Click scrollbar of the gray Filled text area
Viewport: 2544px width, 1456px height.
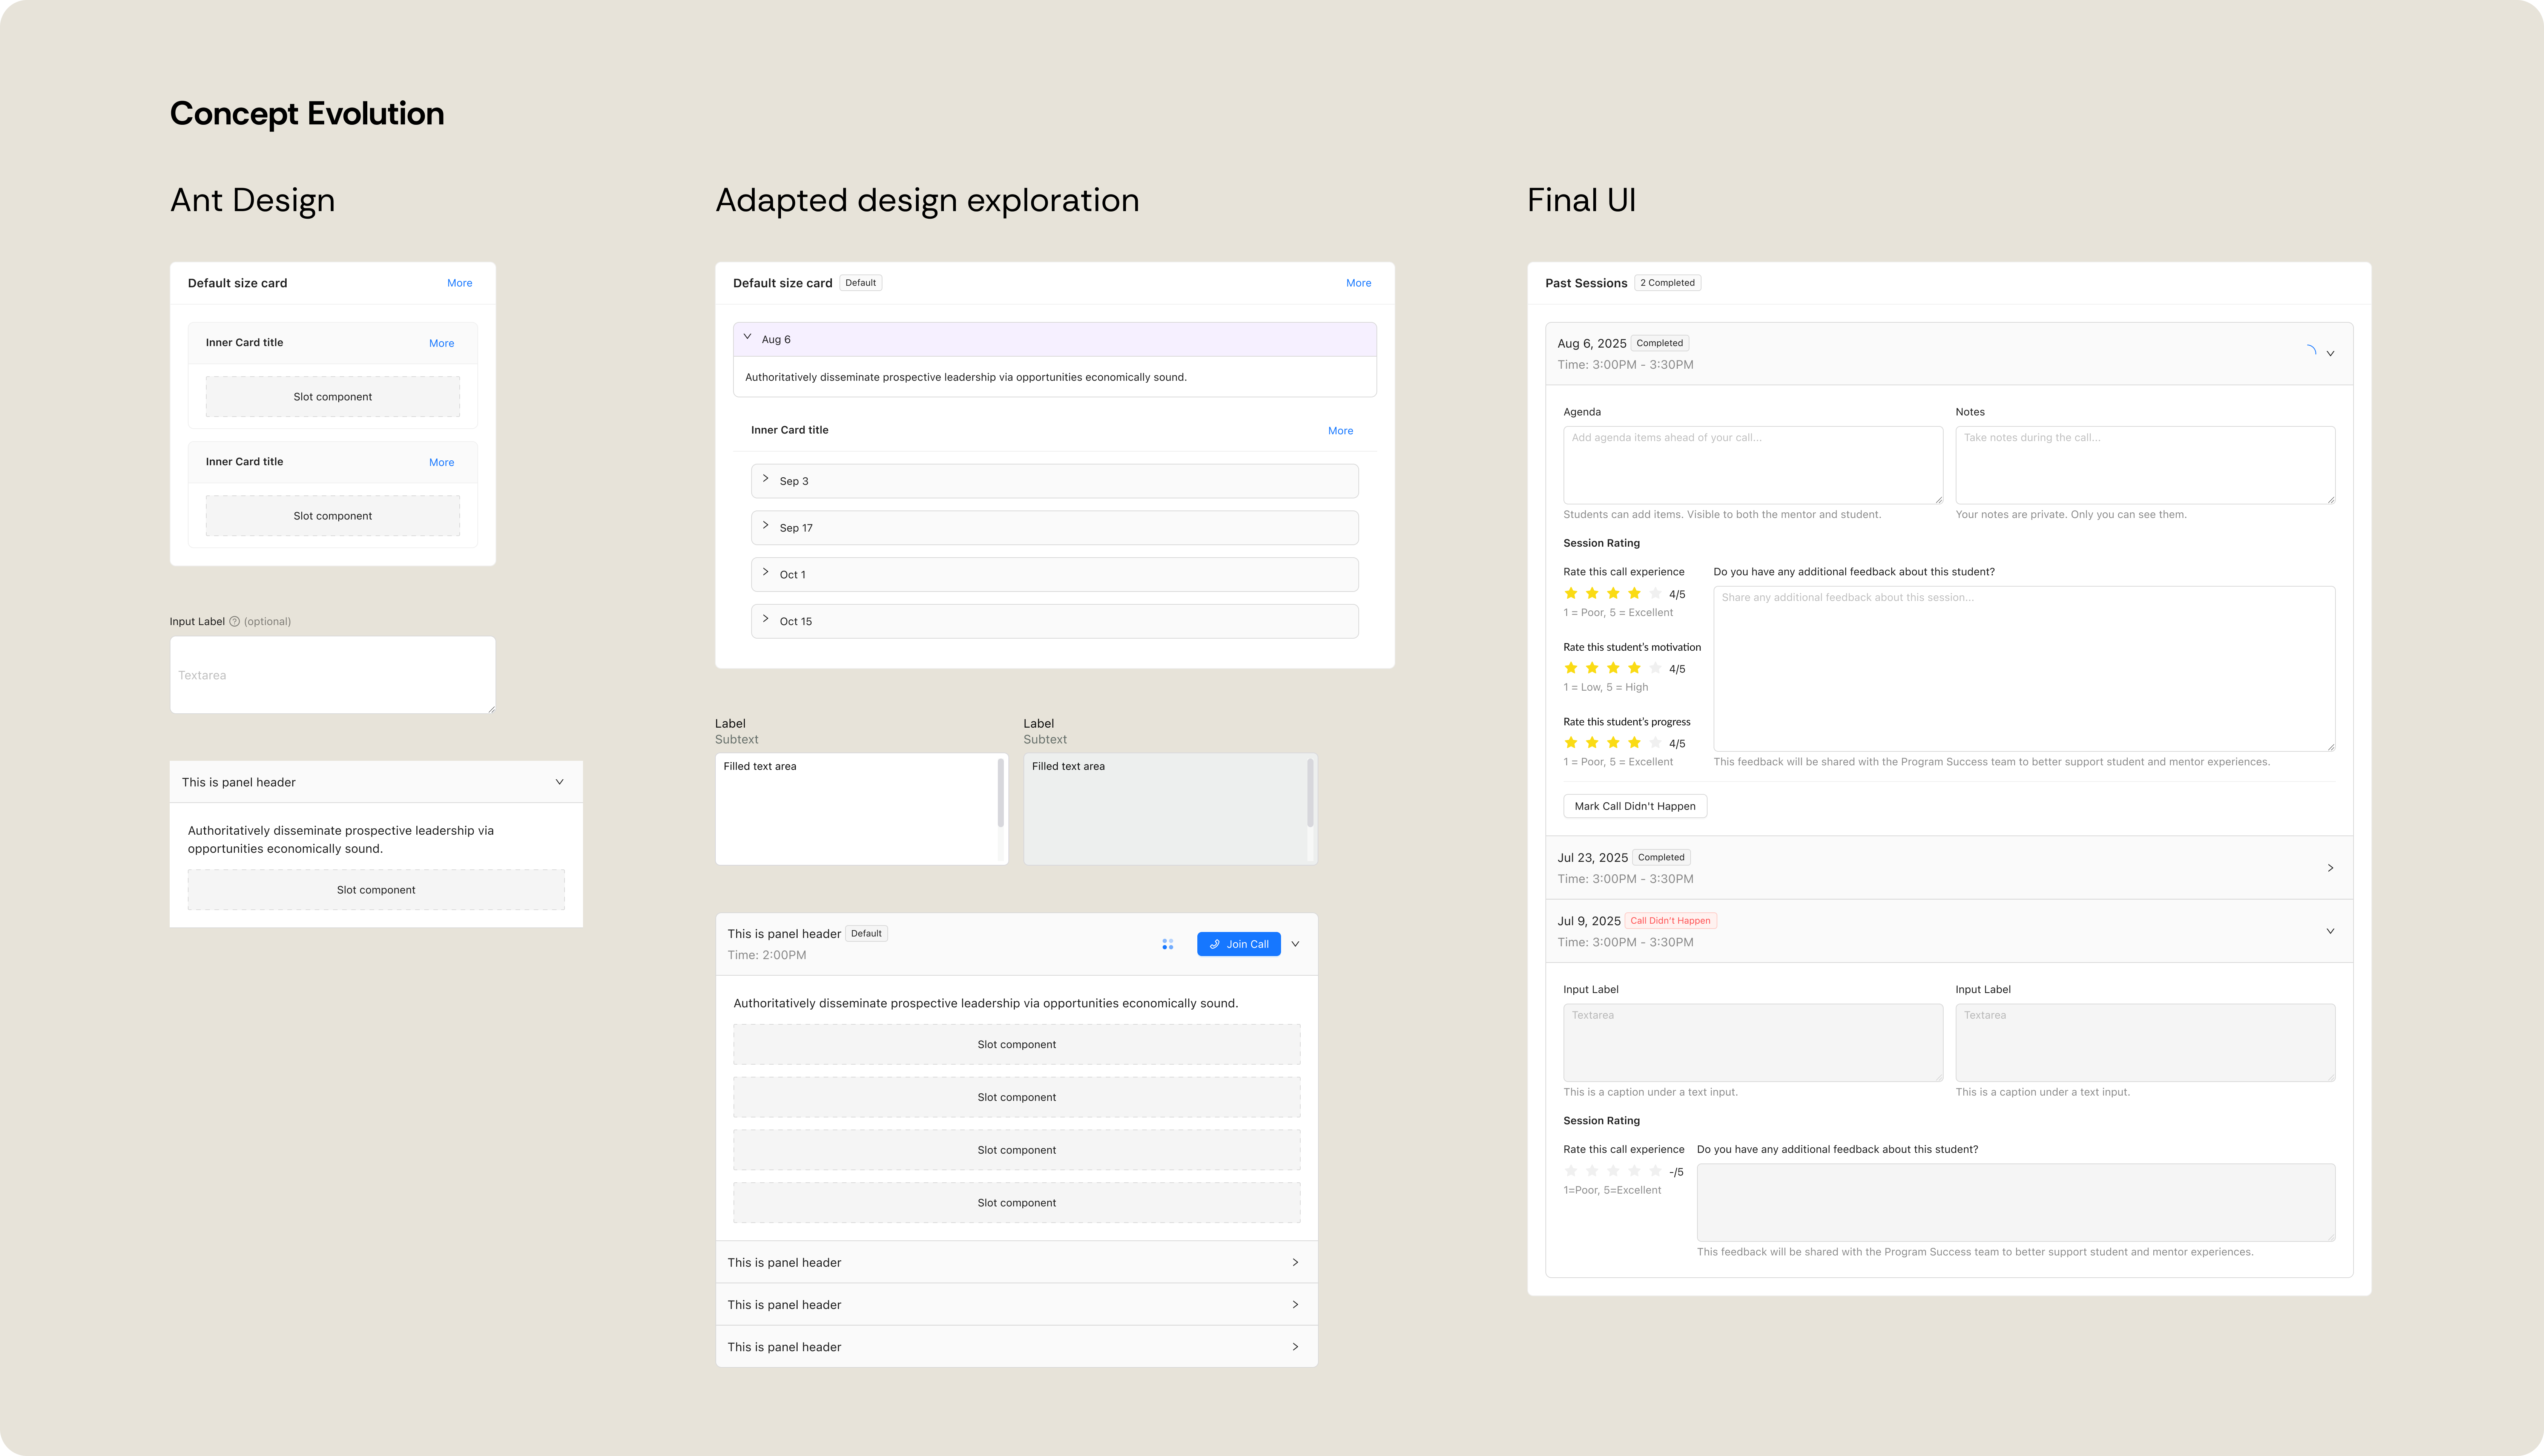(x=1310, y=793)
